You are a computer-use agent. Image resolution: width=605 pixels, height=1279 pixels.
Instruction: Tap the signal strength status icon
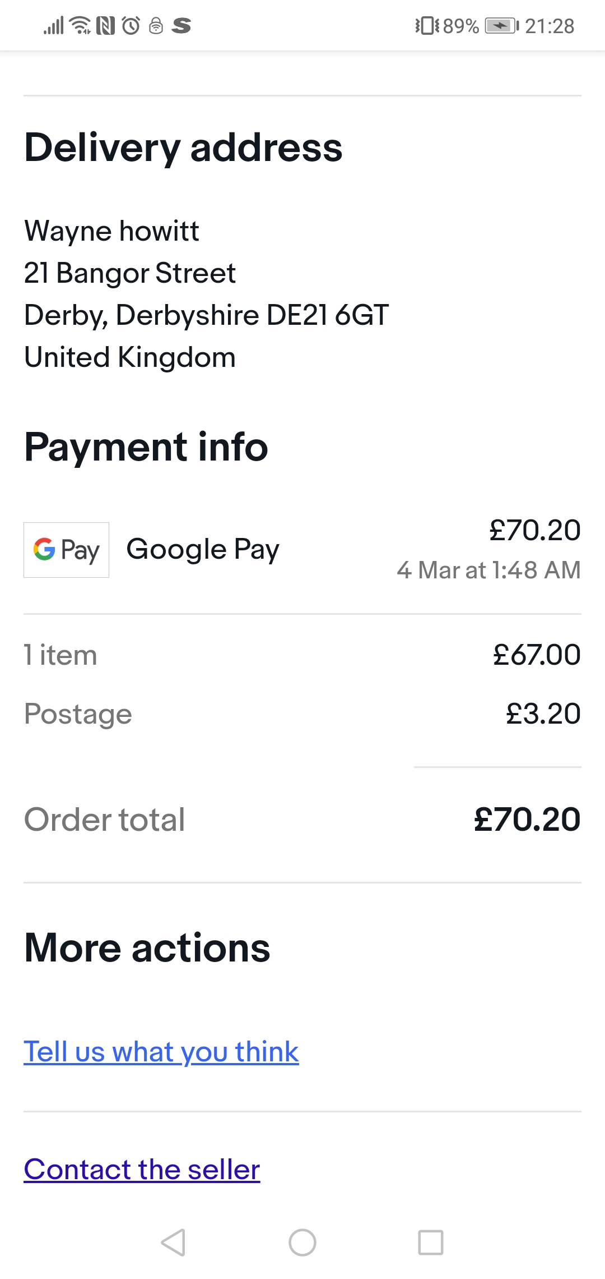click(54, 26)
